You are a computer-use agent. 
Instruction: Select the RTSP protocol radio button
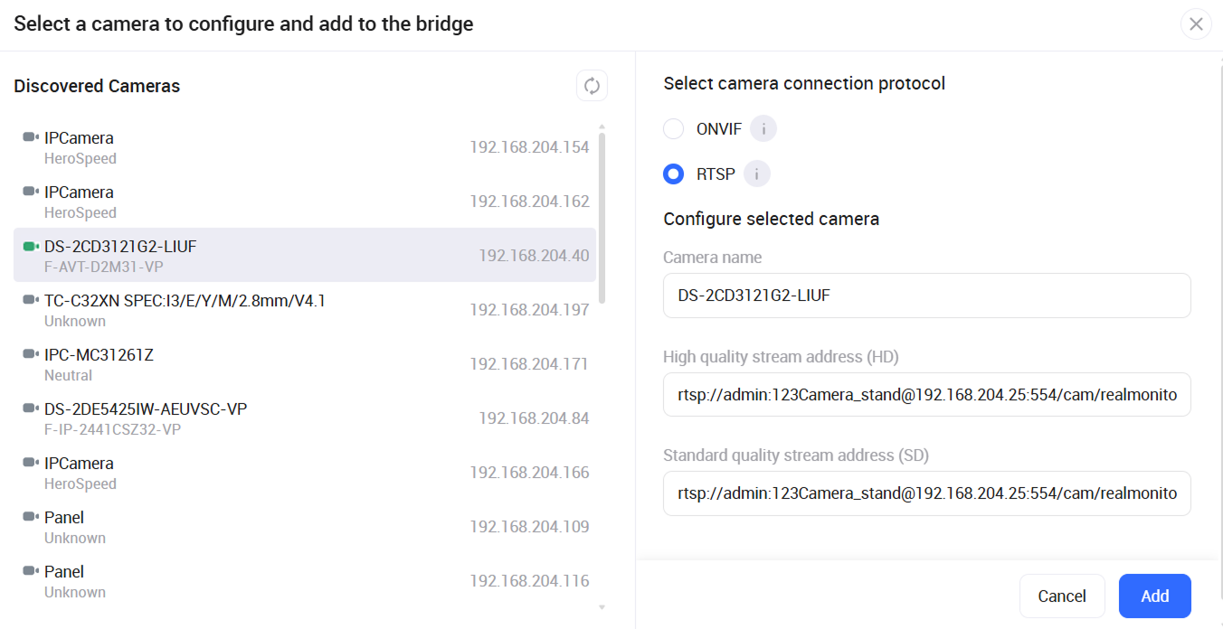[x=673, y=174]
